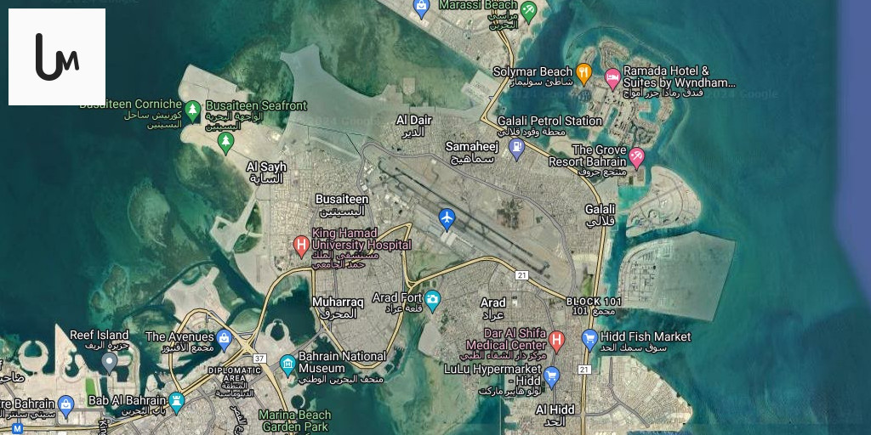Select the Marina Beach Garden Park label
Image resolution: width=871 pixels, height=435 pixels.
(x=294, y=421)
